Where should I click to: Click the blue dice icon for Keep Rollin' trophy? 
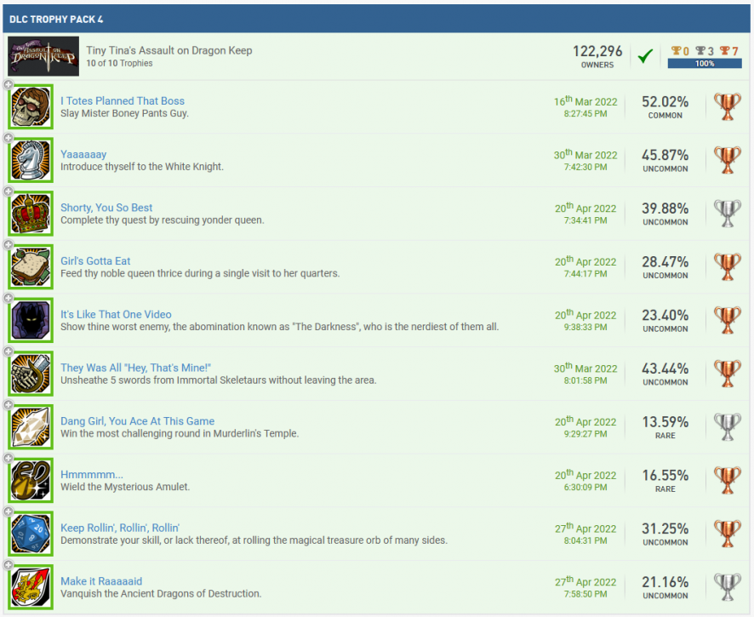click(31, 534)
